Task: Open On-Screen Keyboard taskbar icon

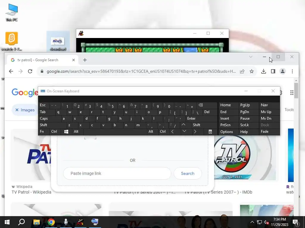Action: coord(95,222)
